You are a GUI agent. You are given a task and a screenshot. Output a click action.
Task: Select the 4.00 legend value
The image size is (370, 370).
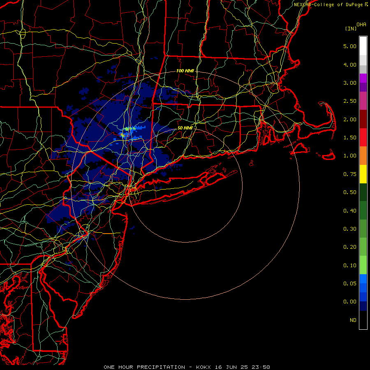(350, 65)
